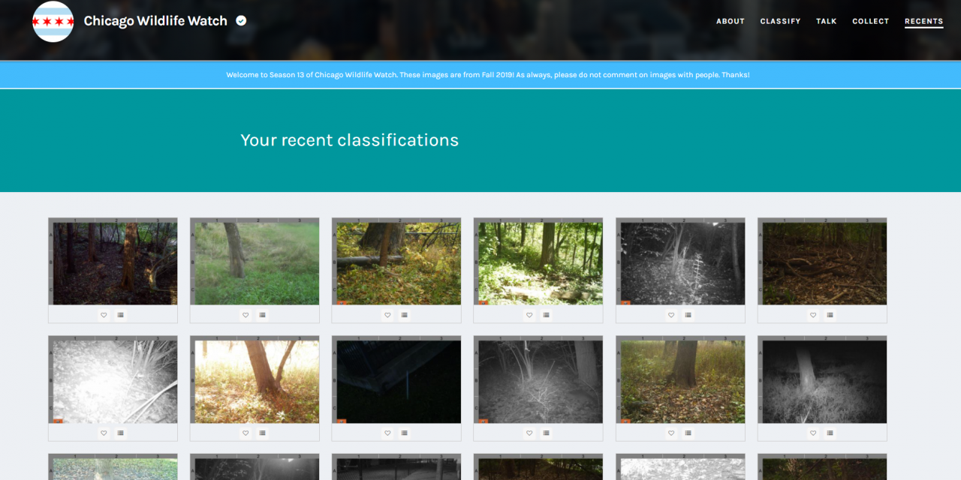This screenshot has width=961, height=480.
Task: Click the verified checkmark badge
Action: tap(241, 21)
